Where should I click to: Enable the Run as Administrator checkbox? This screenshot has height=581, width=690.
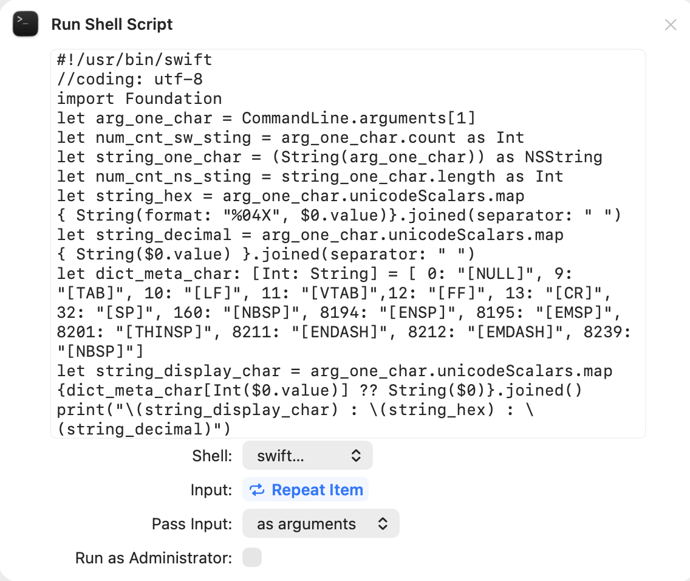252,557
